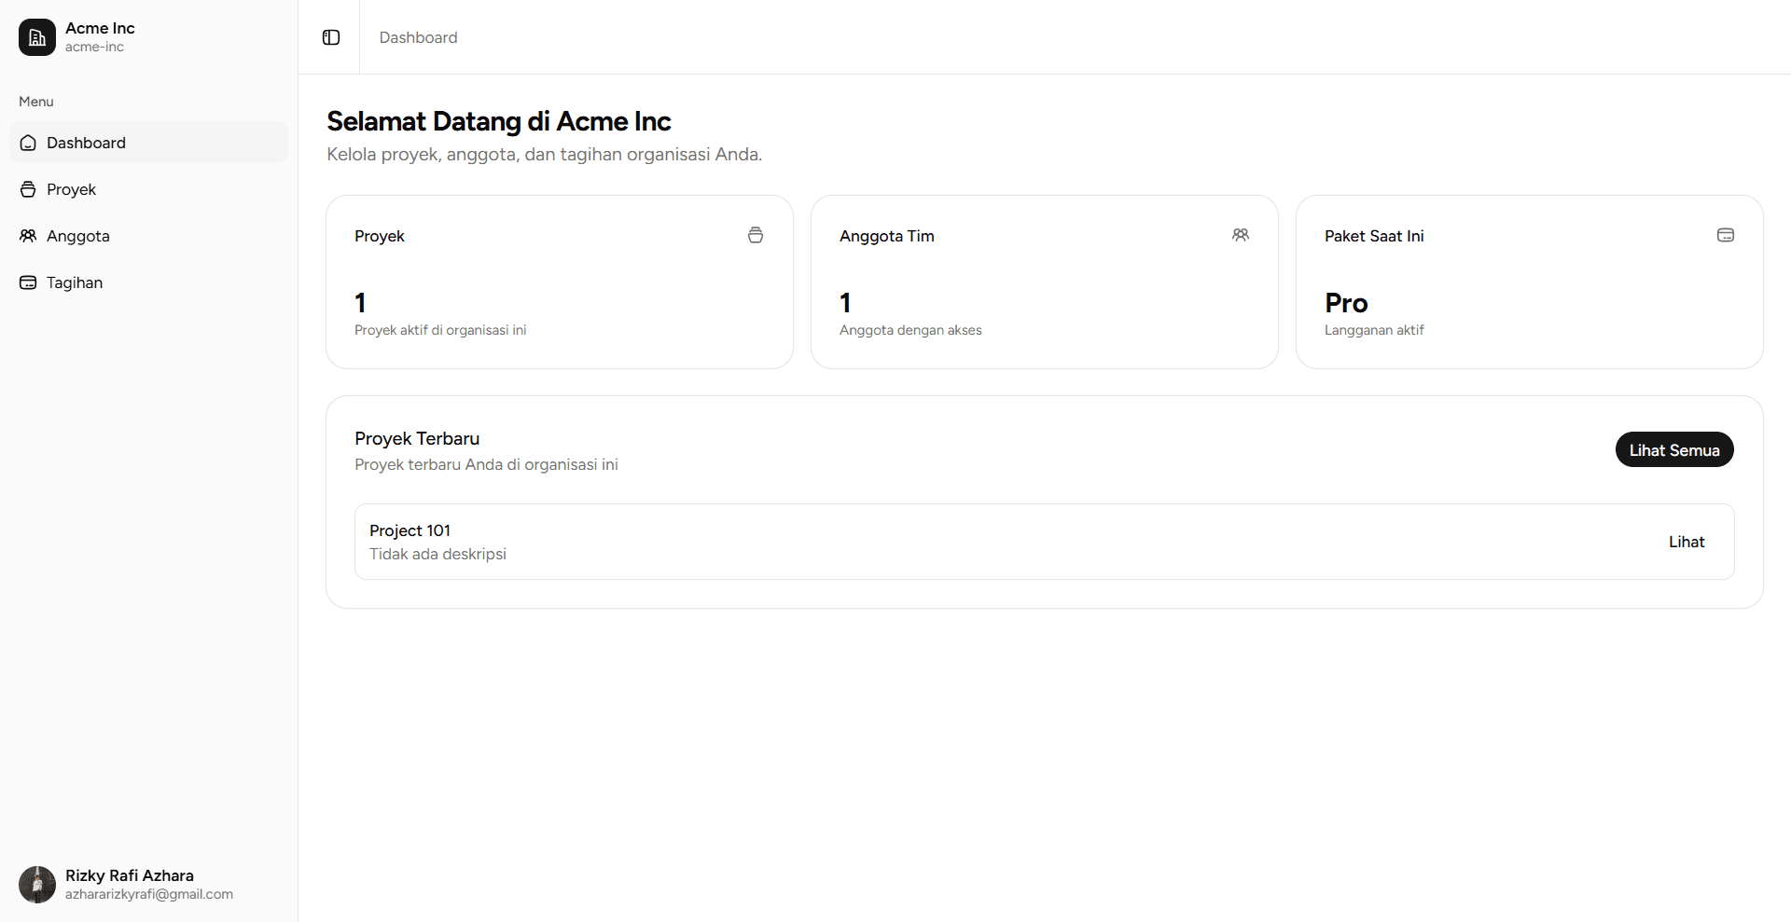Click the Dashboard breadcrumb label
The width and height of the screenshot is (1791, 922).
click(x=418, y=37)
